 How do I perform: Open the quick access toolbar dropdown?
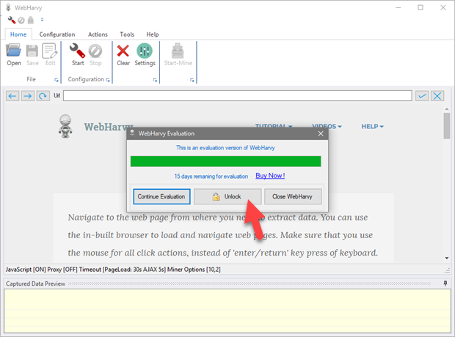point(42,20)
